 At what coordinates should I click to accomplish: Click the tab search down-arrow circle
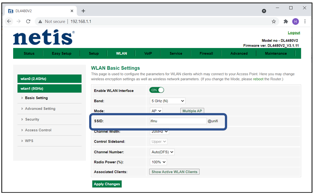coord(264,11)
